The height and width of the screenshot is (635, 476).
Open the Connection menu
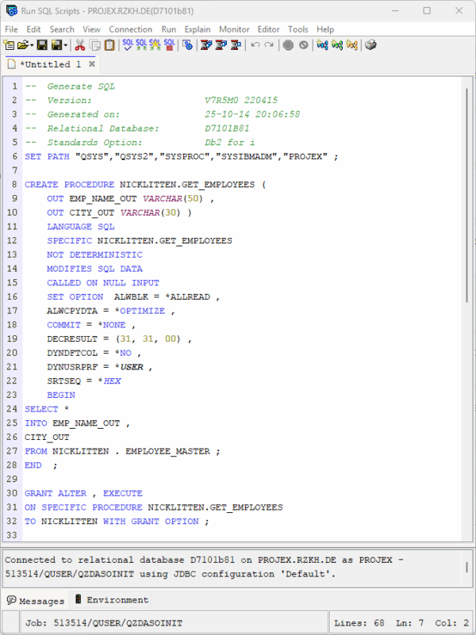130,29
